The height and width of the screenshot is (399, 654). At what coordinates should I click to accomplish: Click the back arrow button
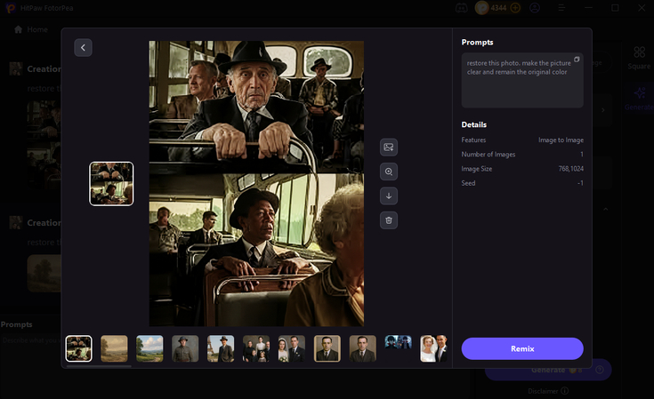point(84,48)
